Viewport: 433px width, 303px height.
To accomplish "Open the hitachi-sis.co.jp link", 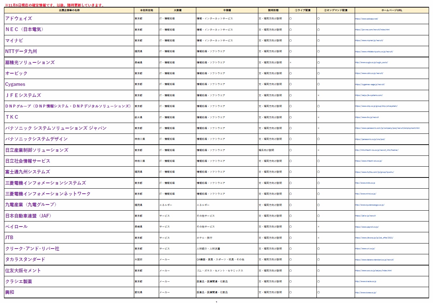I will [x=368, y=161].
